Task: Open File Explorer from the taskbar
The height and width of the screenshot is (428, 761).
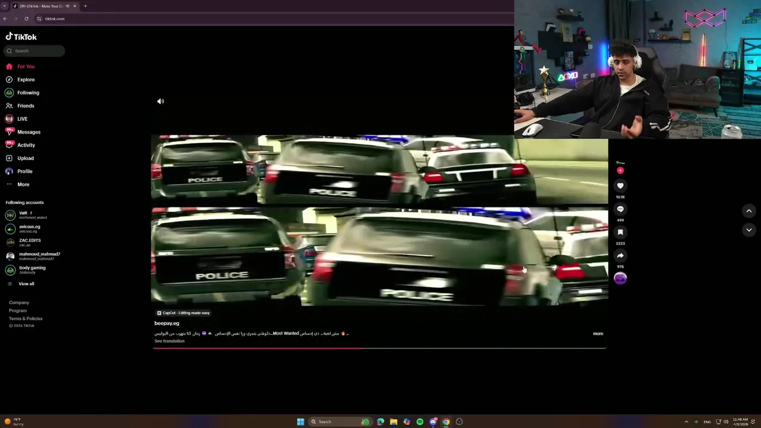Action: [x=394, y=421]
